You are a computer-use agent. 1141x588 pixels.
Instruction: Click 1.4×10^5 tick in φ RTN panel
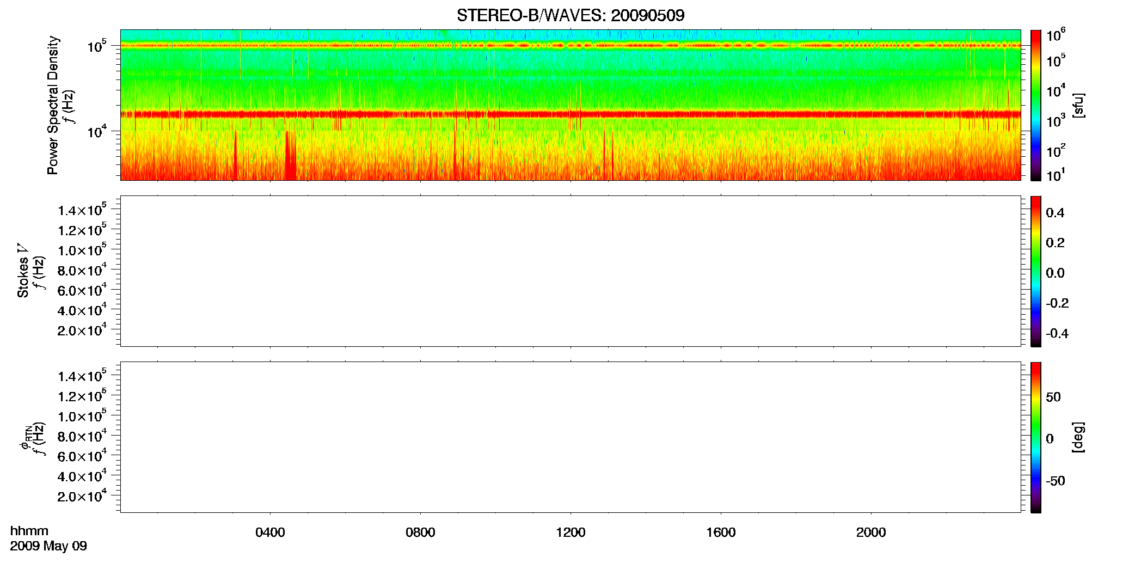coord(82,376)
